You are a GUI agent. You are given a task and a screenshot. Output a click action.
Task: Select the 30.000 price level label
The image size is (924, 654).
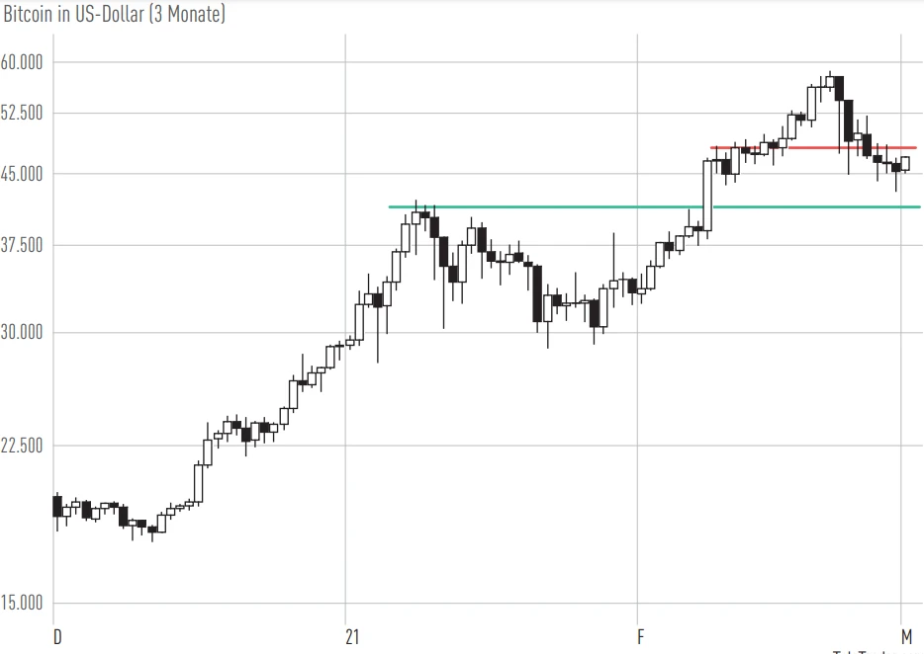pyautogui.click(x=24, y=332)
